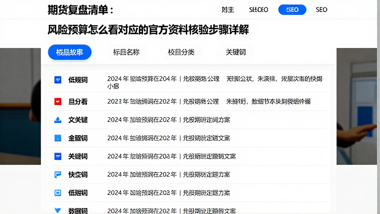
Task: Open the SLEOEO nav item
Action: [x=258, y=10]
